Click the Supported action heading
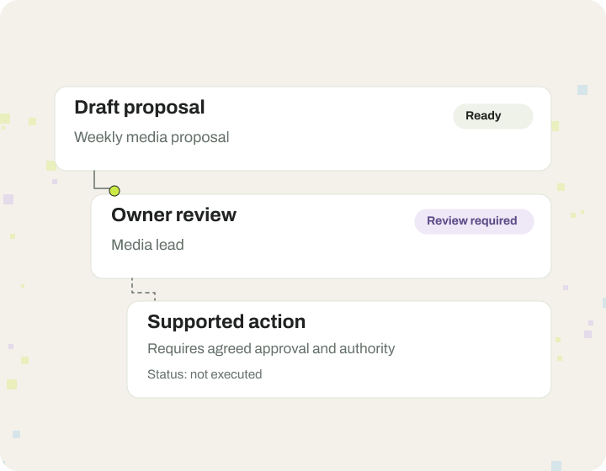 (226, 322)
